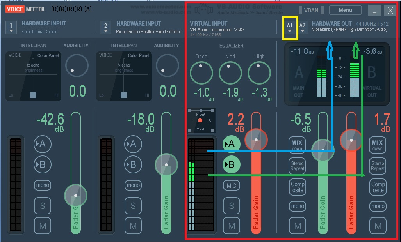Toggle bus A routing on Hardware Input 2
401x242 pixels.
[x=133, y=144]
